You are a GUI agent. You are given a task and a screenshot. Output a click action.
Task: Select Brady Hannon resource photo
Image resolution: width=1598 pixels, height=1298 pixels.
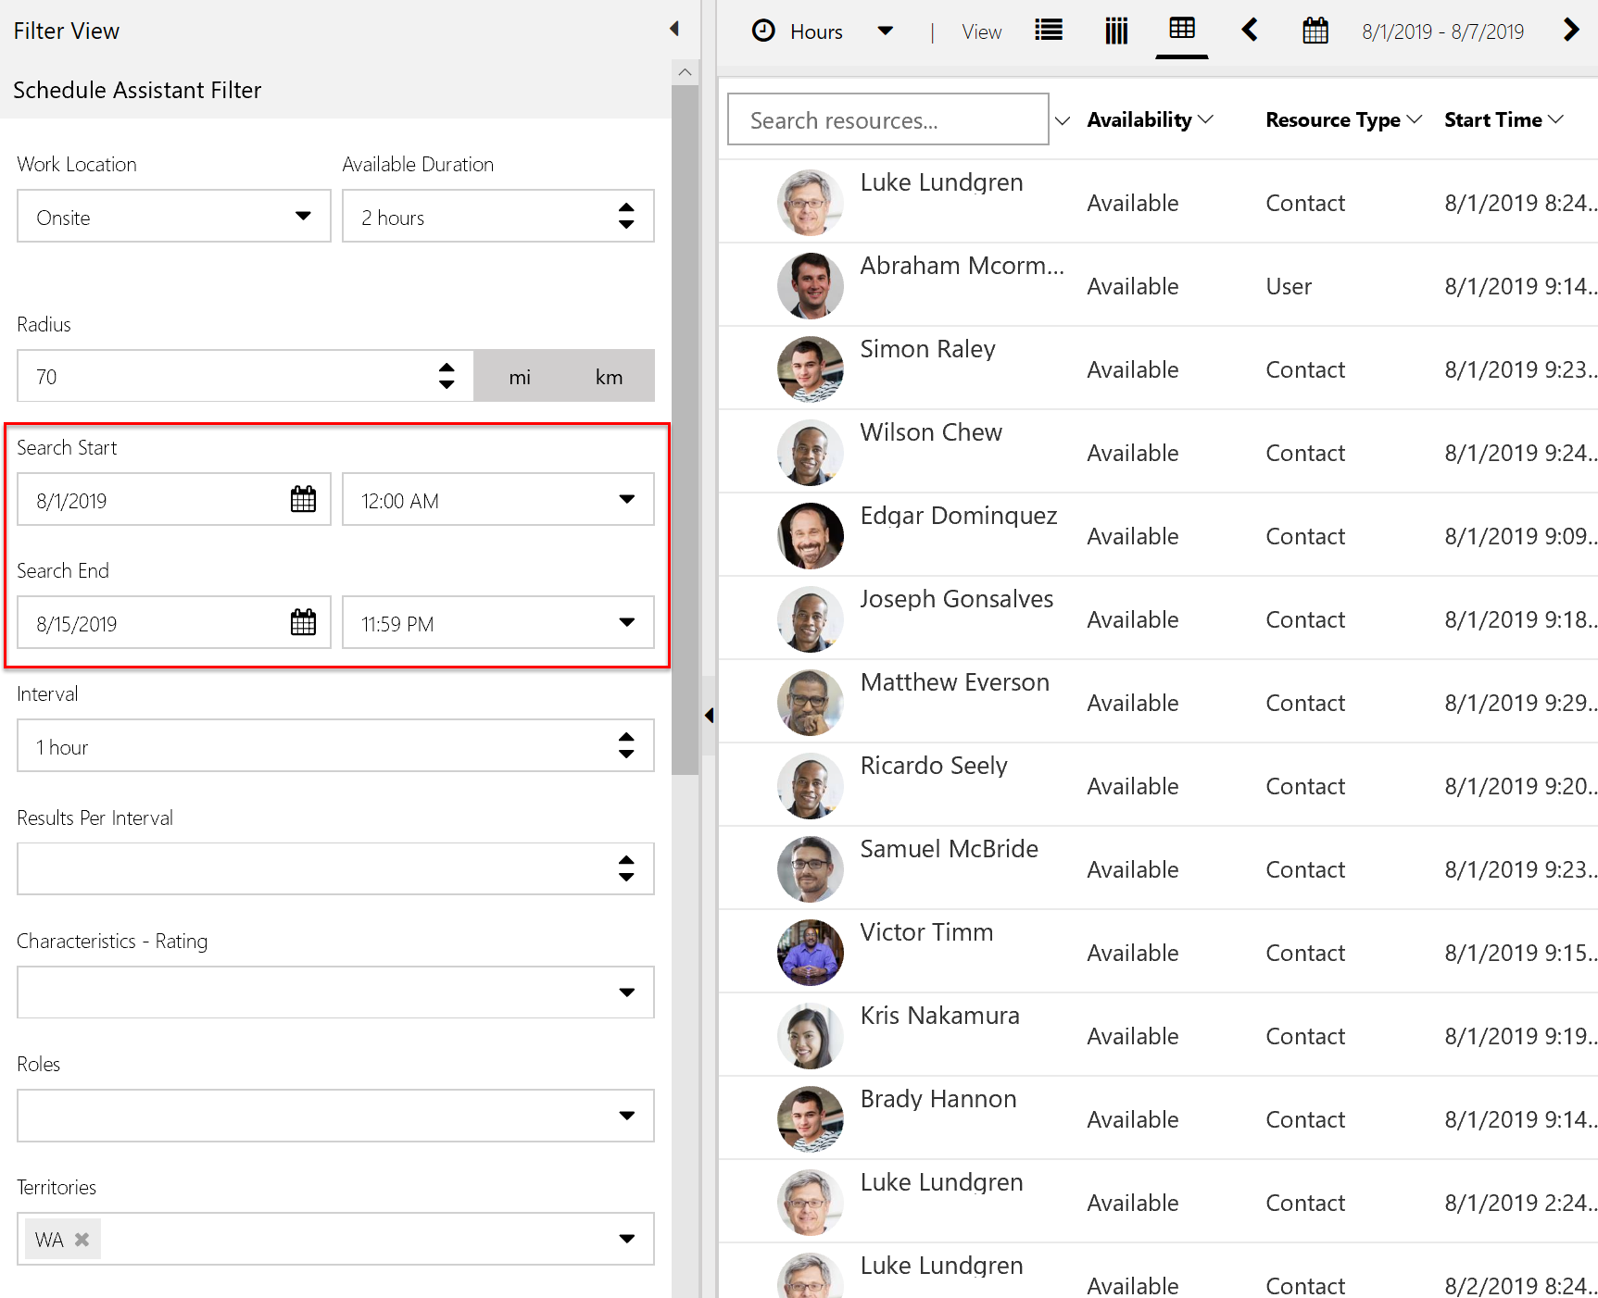tap(811, 1118)
